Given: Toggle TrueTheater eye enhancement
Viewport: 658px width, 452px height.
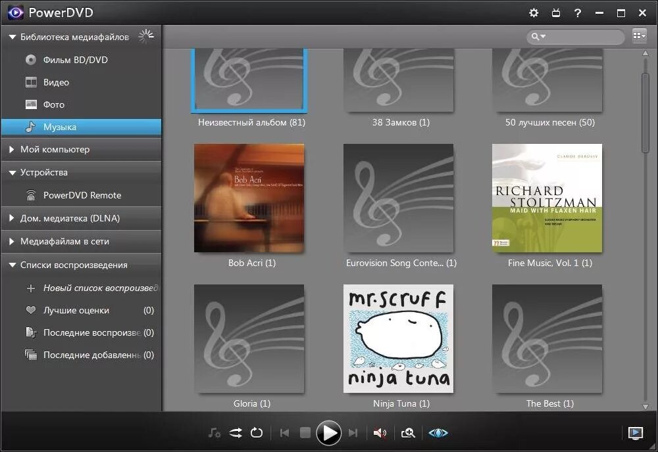Looking at the screenshot, I should click(438, 433).
